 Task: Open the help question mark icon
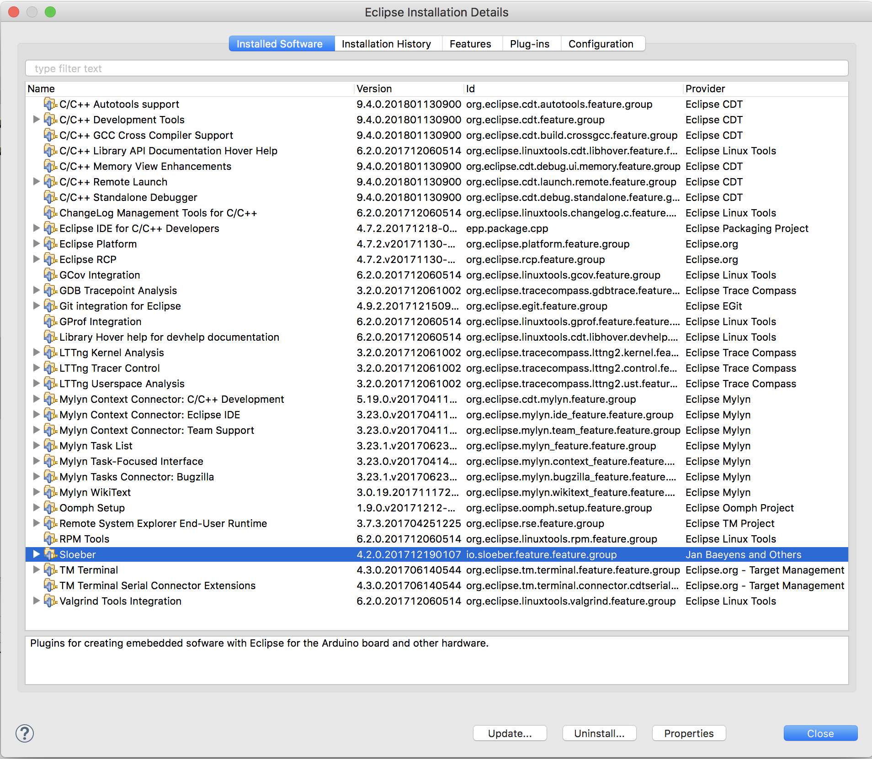25,733
